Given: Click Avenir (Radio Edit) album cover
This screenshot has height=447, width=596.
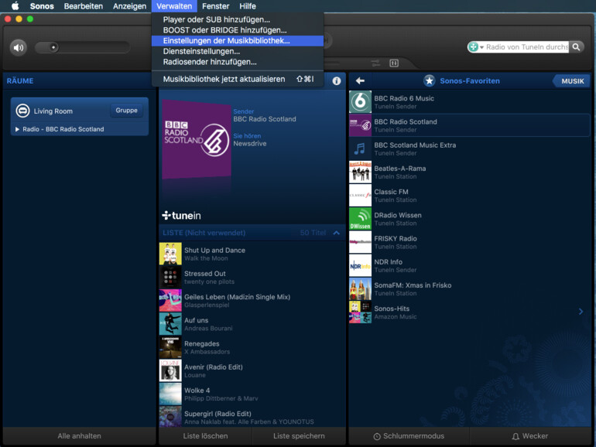Looking at the screenshot, I should click(170, 370).
